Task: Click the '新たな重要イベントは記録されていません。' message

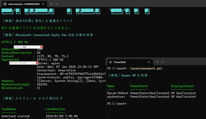Action: (x=36, y=28)
